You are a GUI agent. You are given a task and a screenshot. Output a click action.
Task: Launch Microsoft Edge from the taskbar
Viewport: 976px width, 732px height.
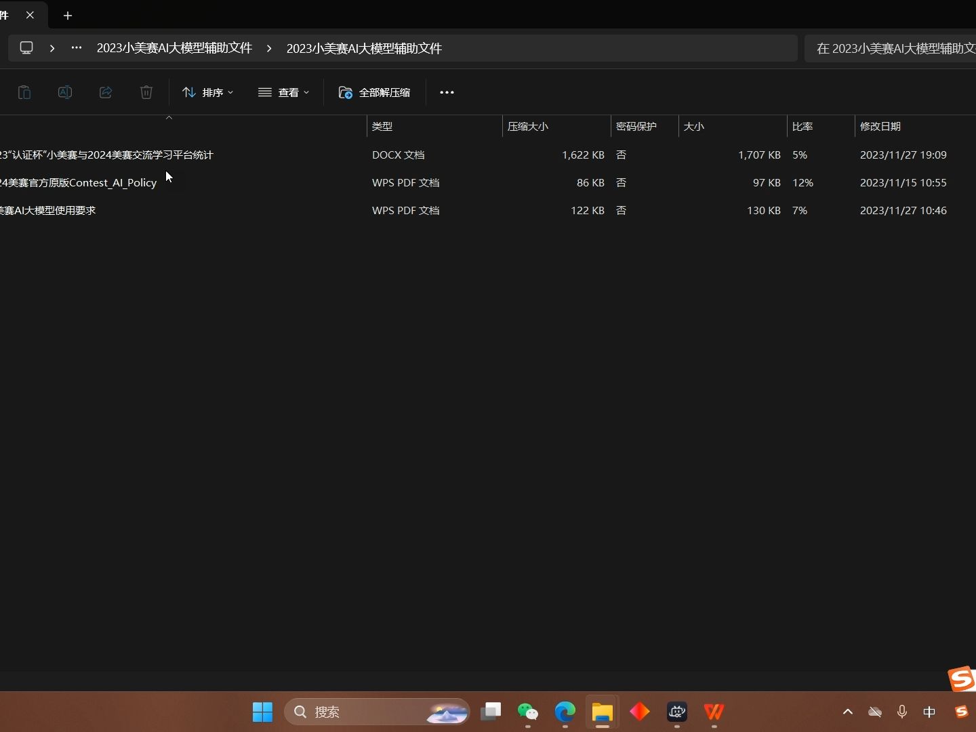point(565,712)
